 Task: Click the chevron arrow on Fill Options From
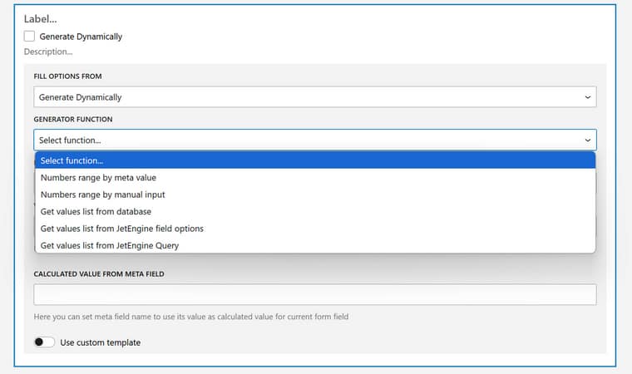pyautogui.click(x=588, y=97)
